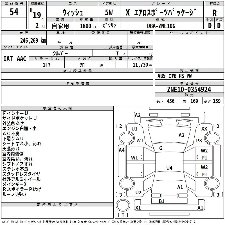Click the note サイドポケットＵ
Screen dimensions: 225x225
coord(19,118)
